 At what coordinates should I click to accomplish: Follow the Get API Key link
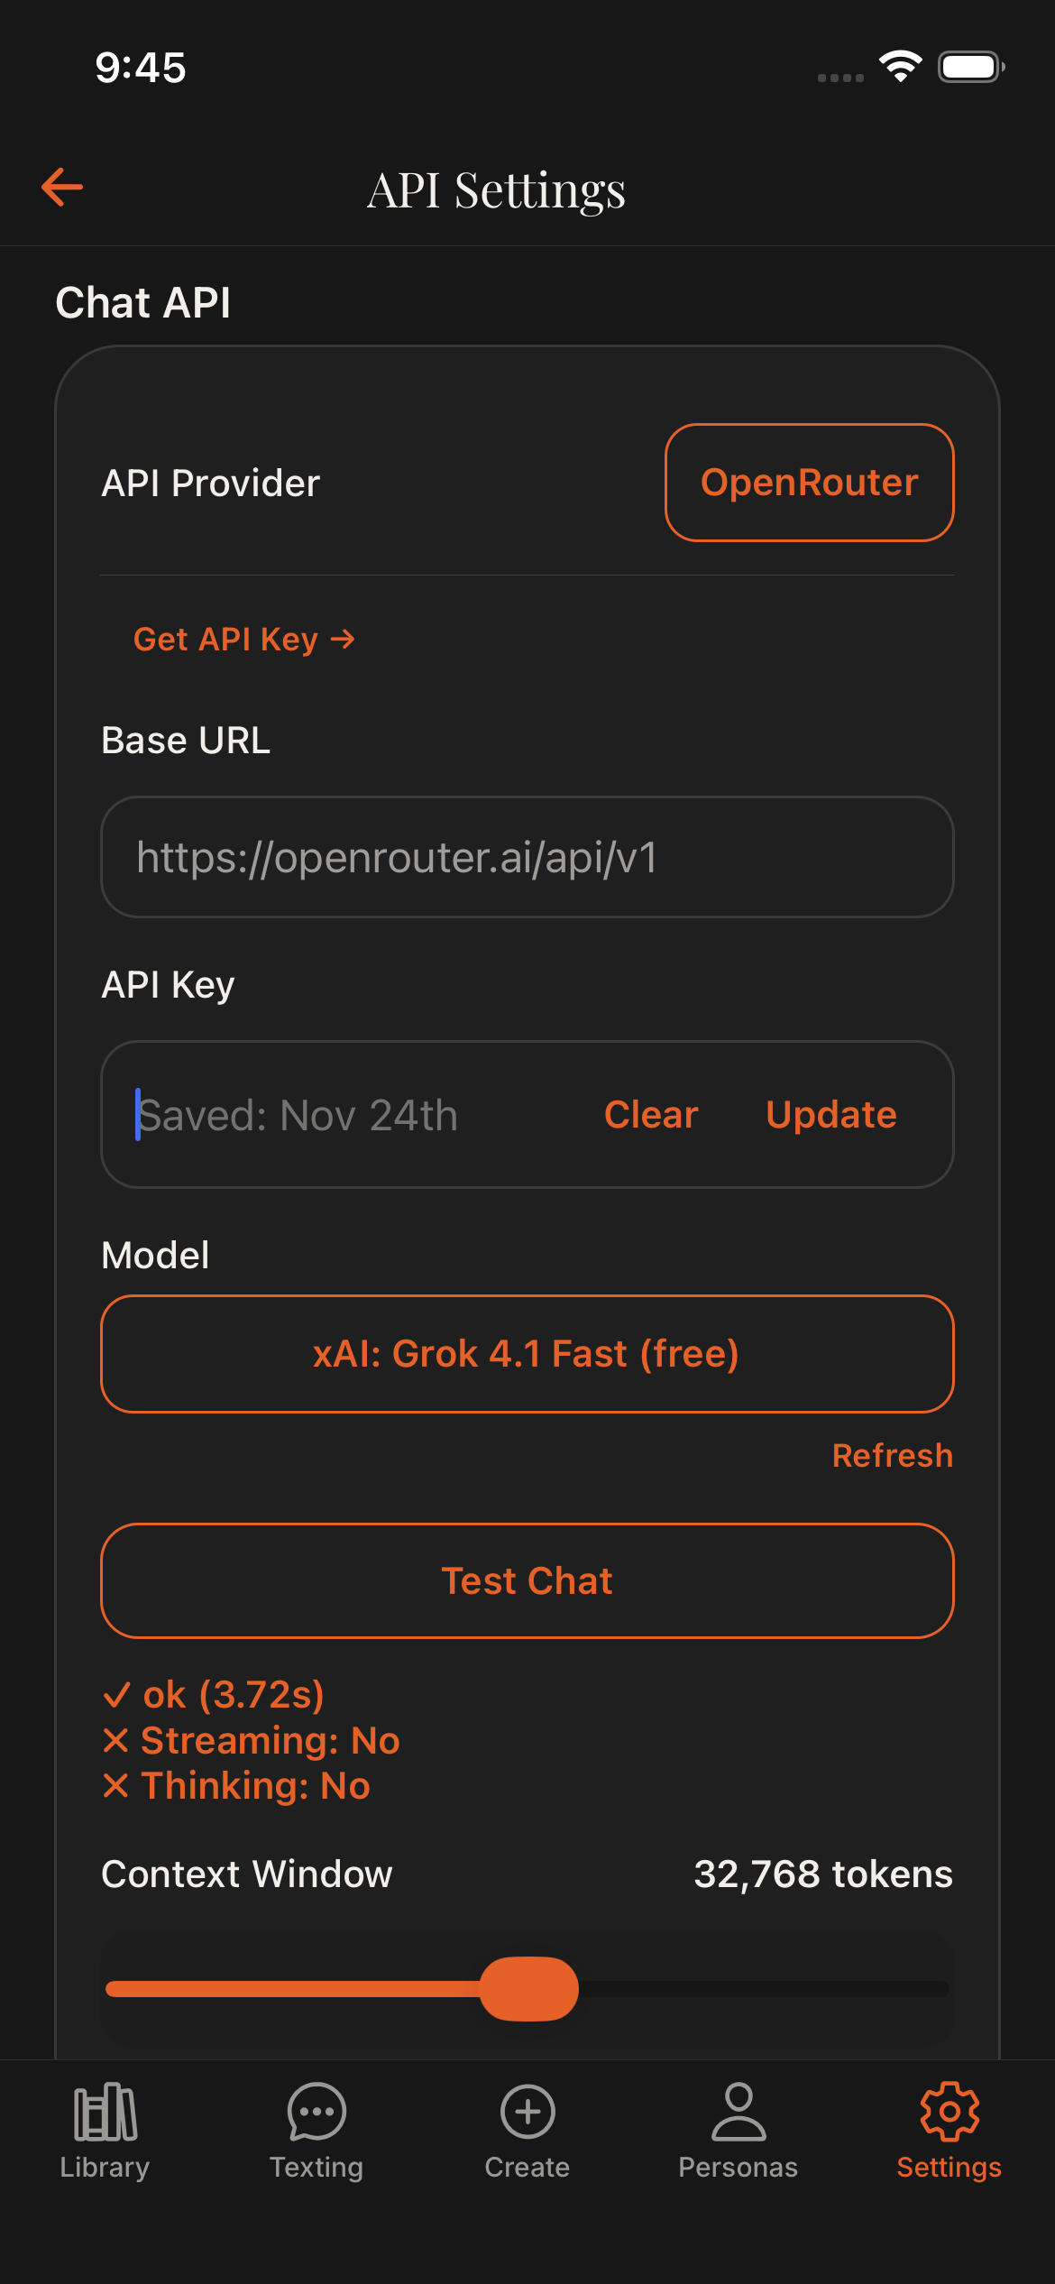pos(243,639)
